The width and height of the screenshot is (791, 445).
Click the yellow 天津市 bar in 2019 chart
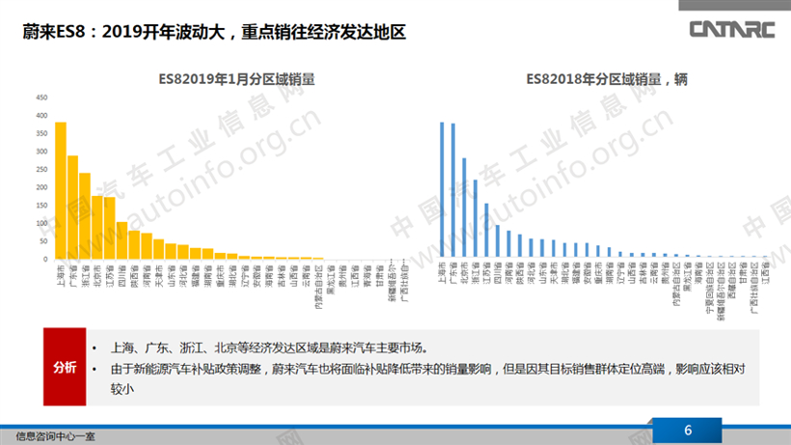[x=159, y=249]
